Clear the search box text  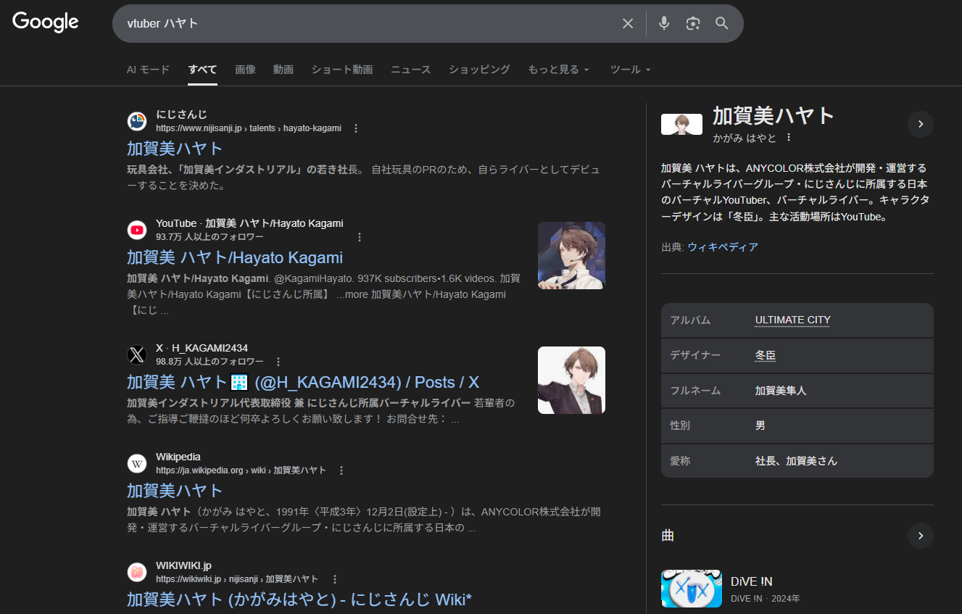tap(628, 23)
